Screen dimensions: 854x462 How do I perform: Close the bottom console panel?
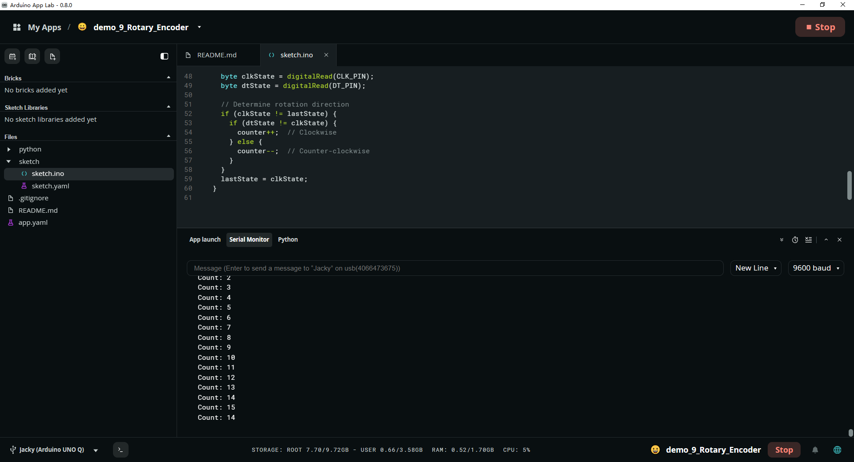coord(839,240)
